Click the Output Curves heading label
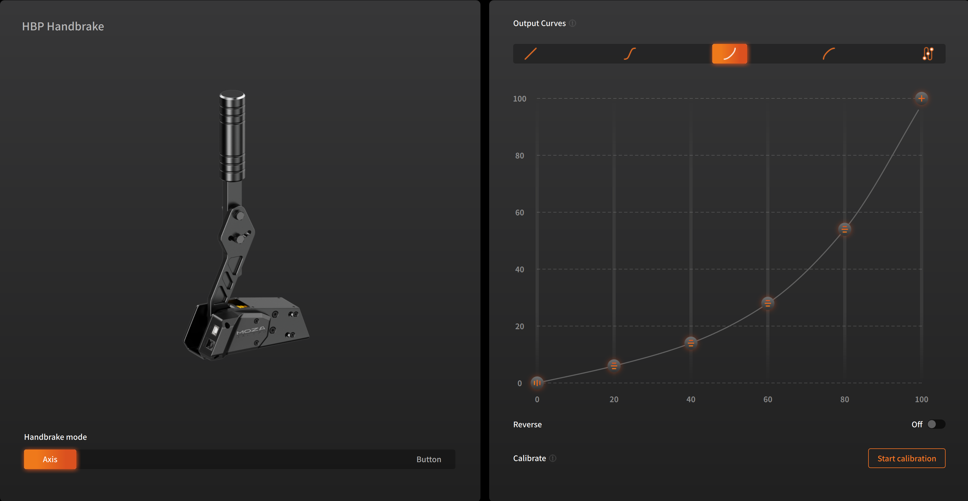The width and height of the screenshot is (968, 501). pos(539,23)
